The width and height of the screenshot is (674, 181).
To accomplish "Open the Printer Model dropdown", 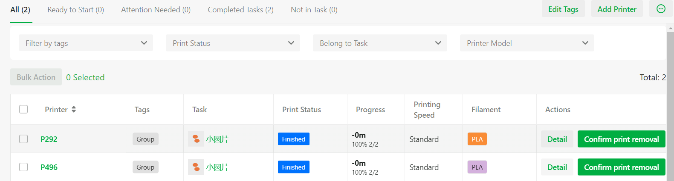I will tap(527, 43).
